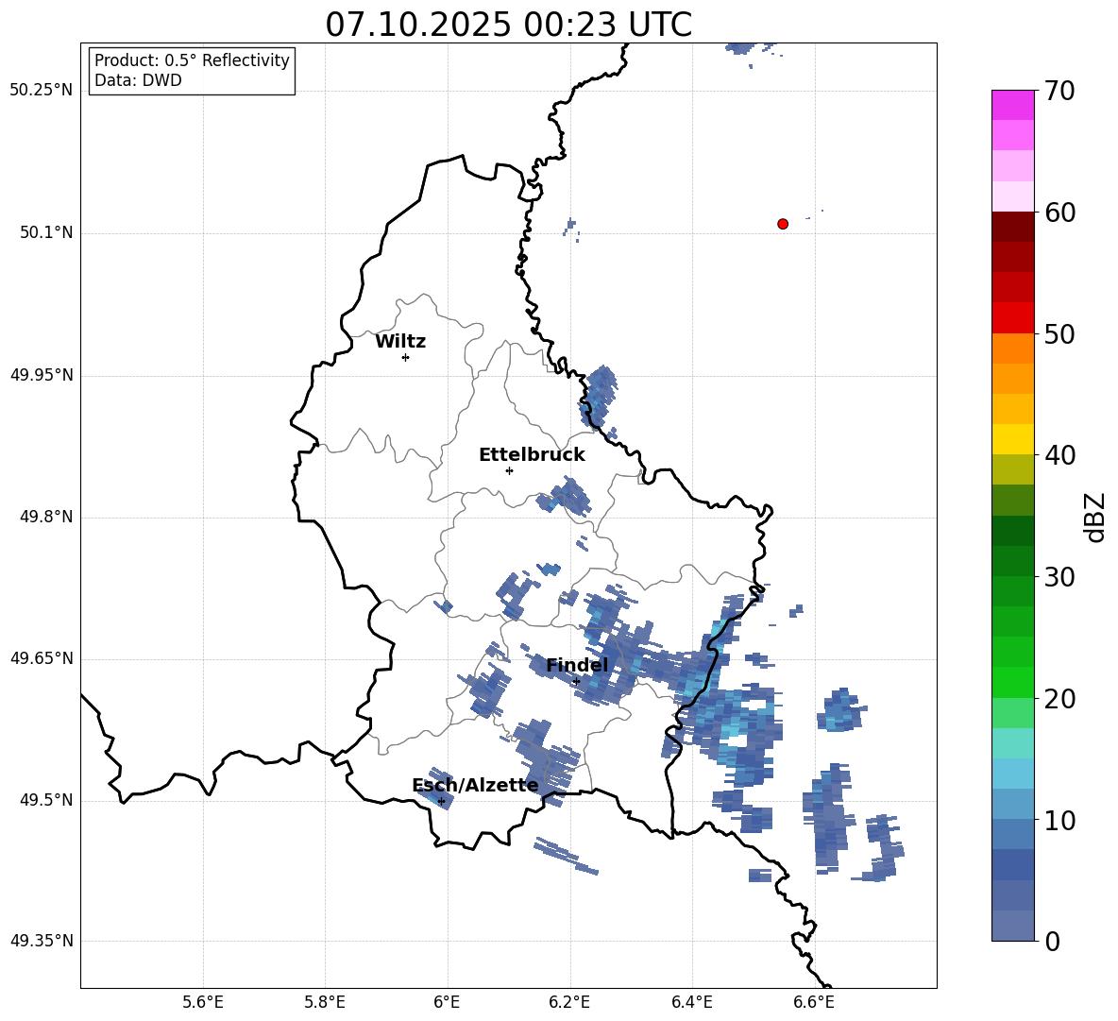Click the 49.65°N latitude label
1118x1021 pixels.
(x=41, y=658)
